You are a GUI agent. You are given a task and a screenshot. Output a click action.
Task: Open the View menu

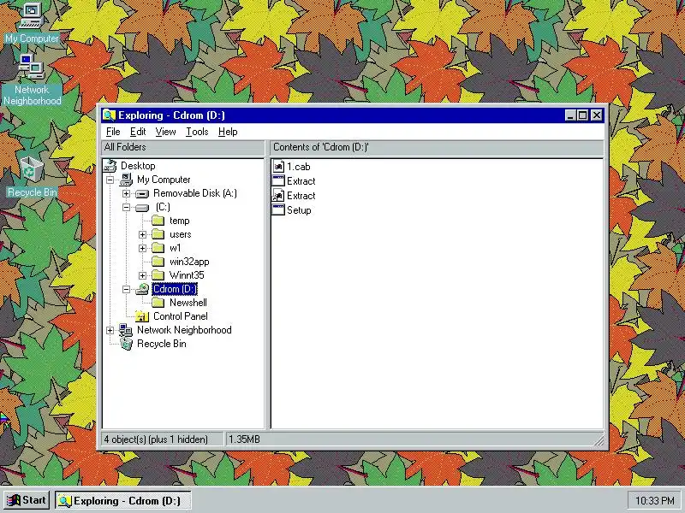(x=165, y=132)
